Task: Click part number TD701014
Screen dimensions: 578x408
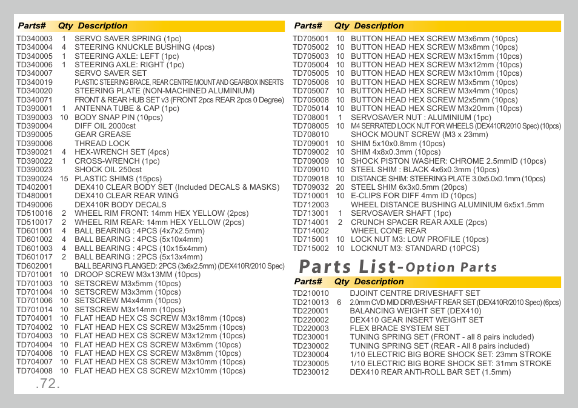Action: pyautogui.click(x=35, y=310)
